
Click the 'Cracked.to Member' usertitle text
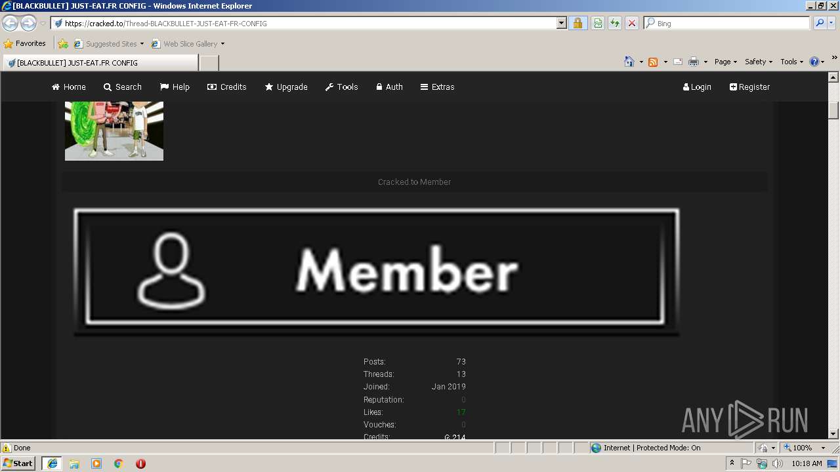tap(414, 182)
